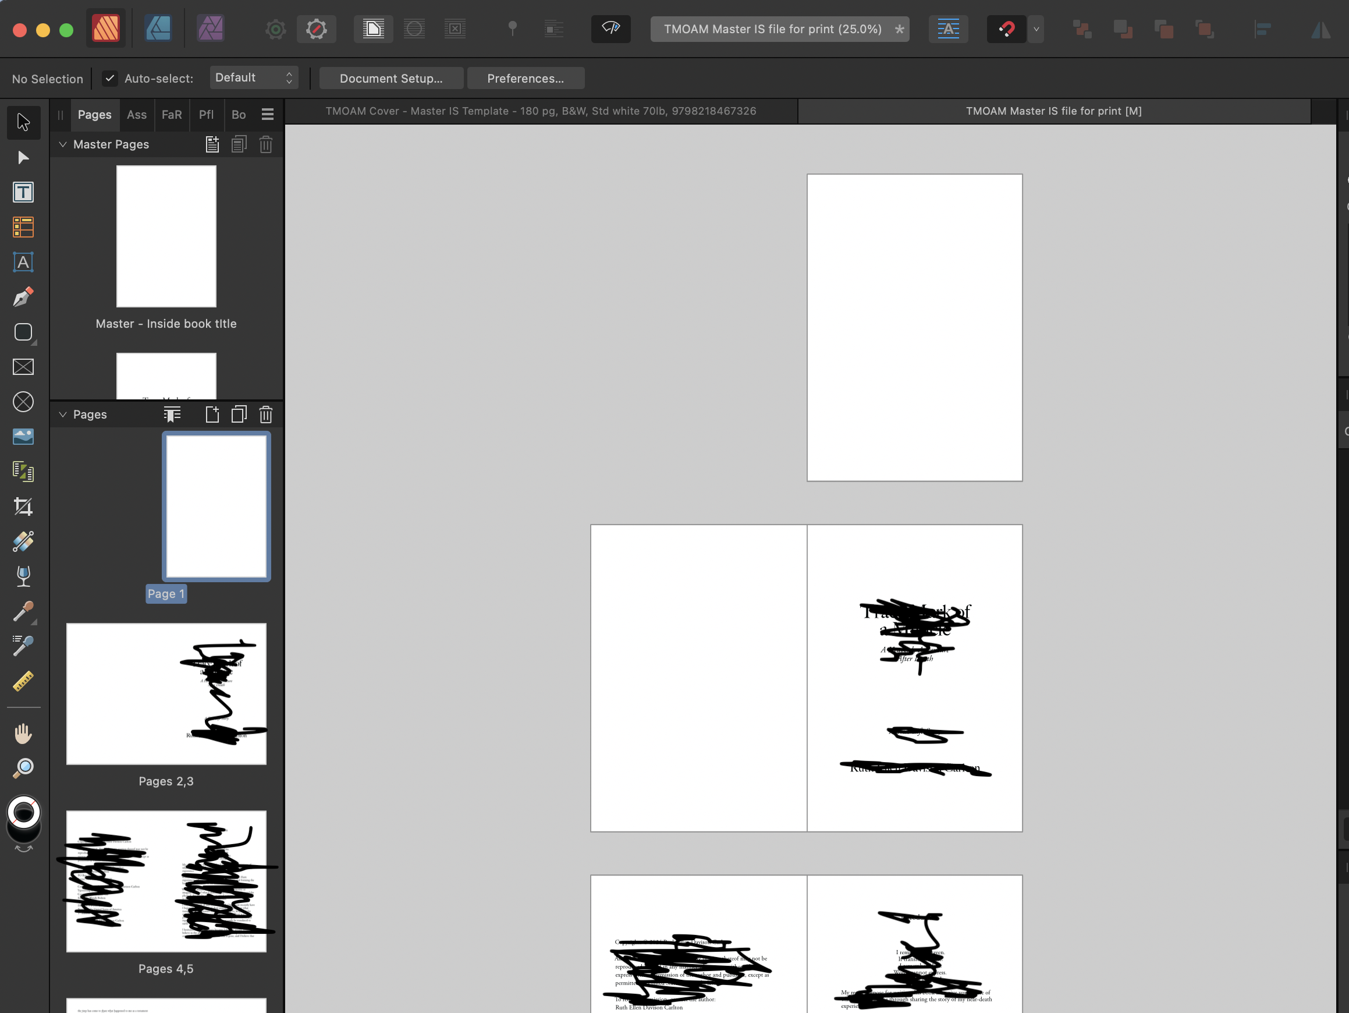Select the Place Image tool
The height and width of the screenshot is (1013, 1349).
[23, 437]
